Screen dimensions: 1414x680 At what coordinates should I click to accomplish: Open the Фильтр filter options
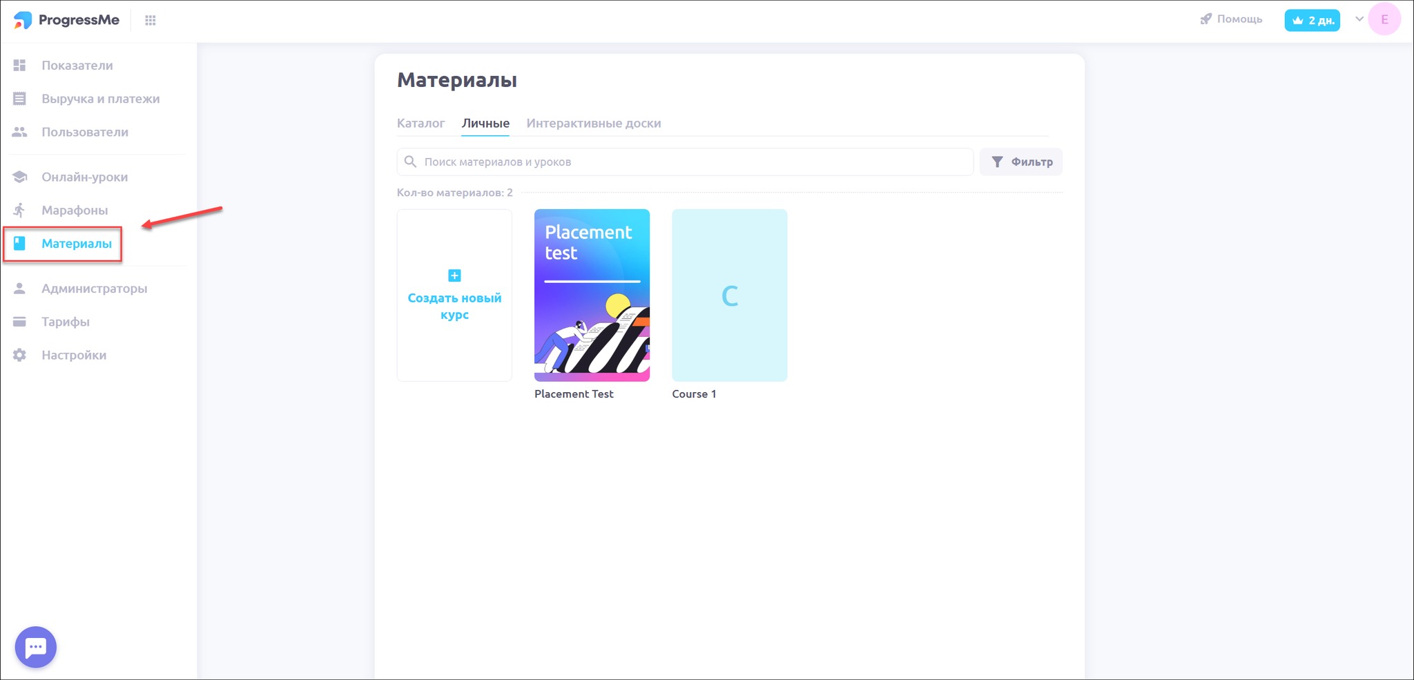pos(1021,162)
